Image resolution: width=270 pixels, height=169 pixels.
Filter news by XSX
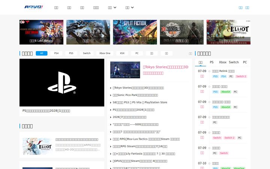pyautogui.click(x=122, y=53)
